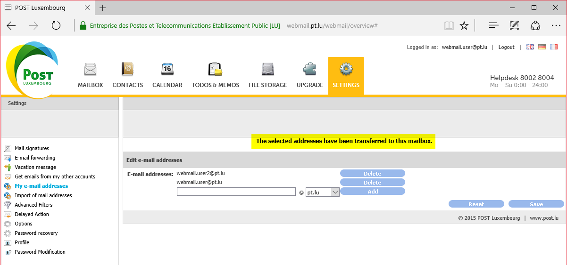Open the Mail signatures settings link

(x=32, y=148)
